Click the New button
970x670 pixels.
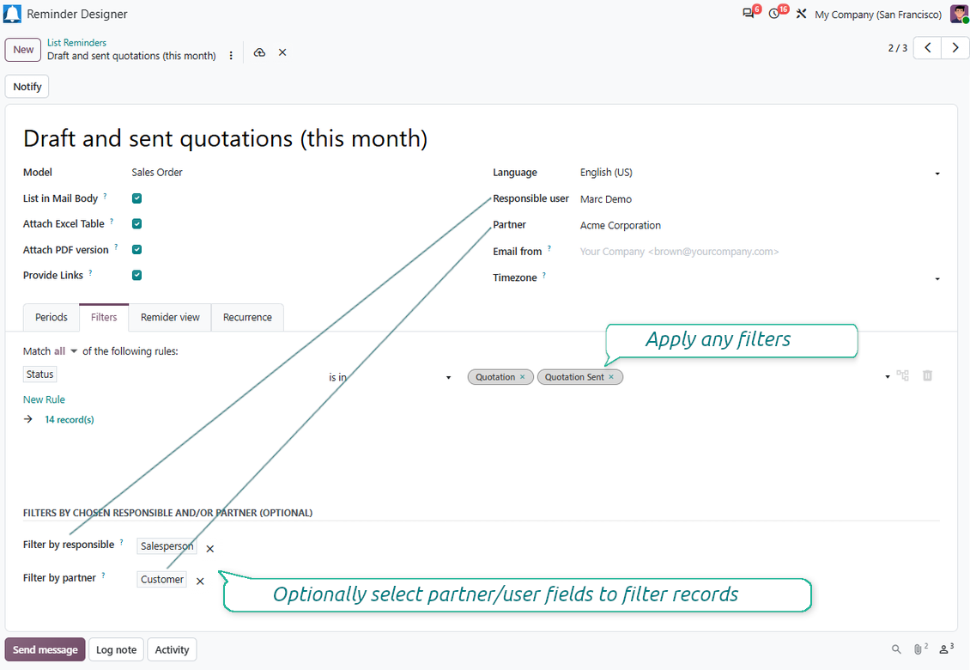[23, 50]
